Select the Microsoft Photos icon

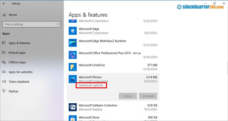(73, 79)
